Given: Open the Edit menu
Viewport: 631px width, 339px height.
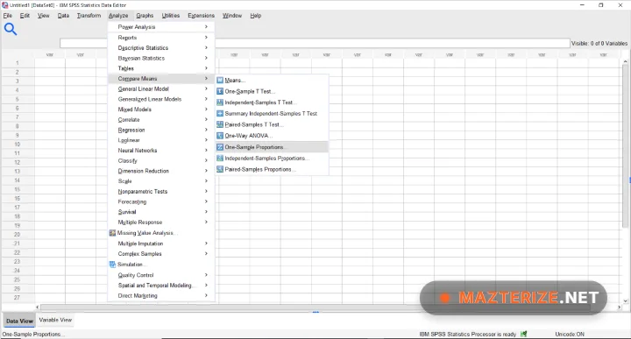Looking at the screenshot, I should (25, 16).
